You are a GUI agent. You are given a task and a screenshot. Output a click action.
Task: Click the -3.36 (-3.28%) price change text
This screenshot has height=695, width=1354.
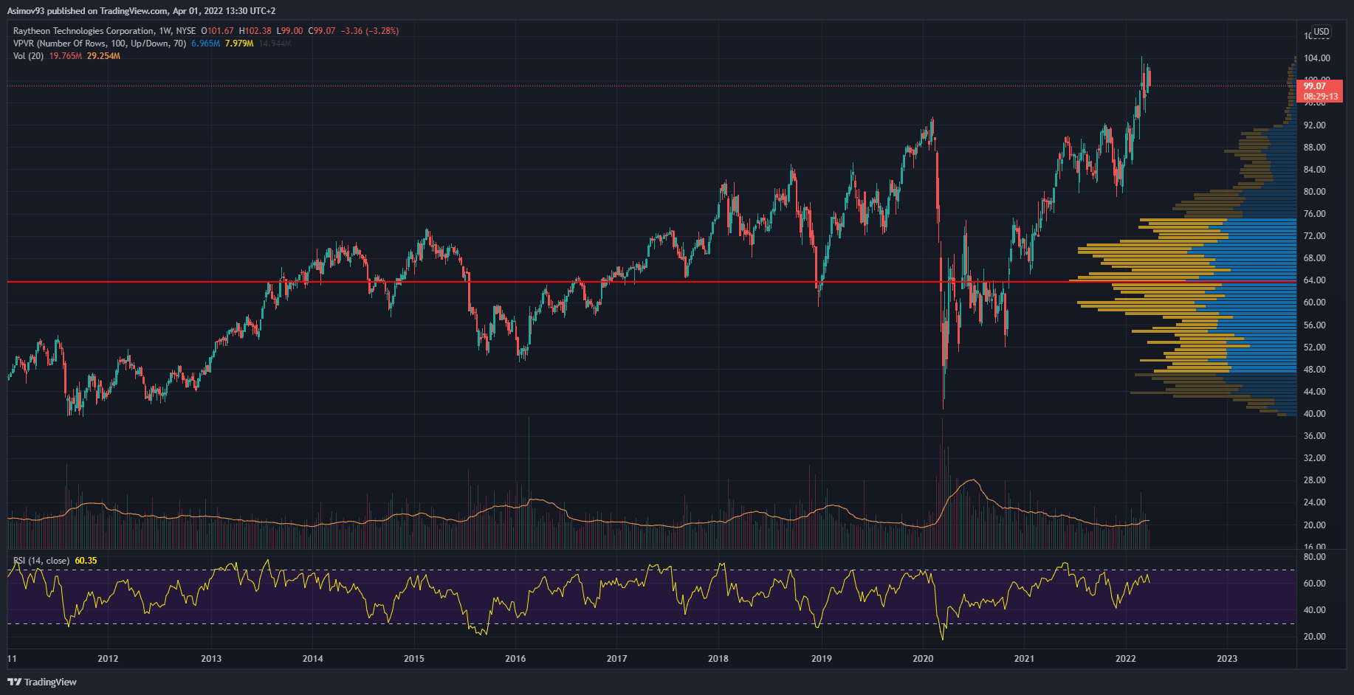point(369,31)
